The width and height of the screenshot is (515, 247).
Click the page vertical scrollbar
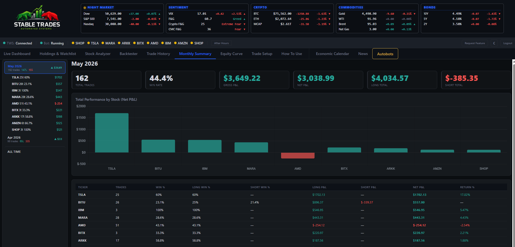pos(514,153)
